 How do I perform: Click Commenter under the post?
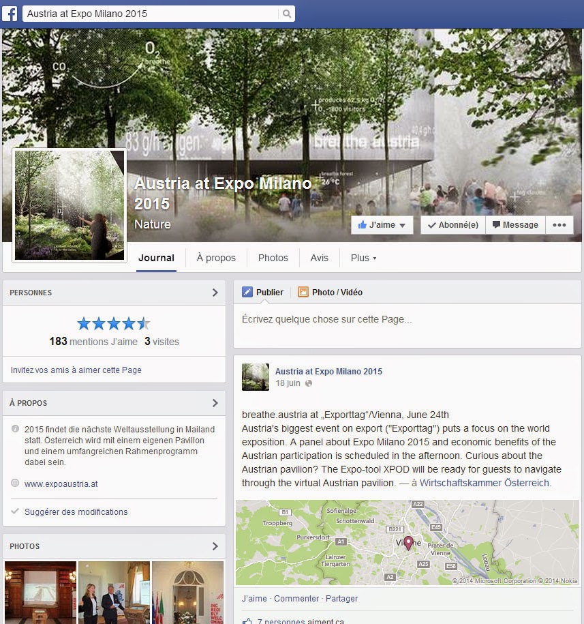tap(296, 599)
